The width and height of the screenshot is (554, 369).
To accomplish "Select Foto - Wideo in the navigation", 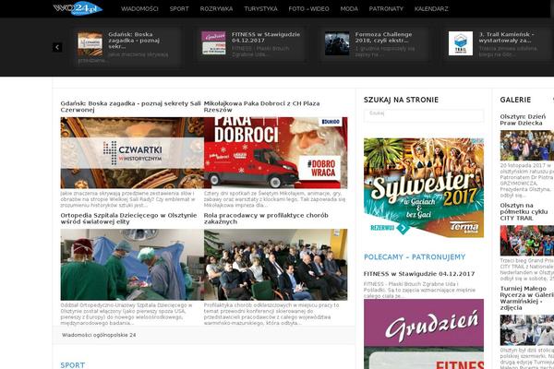I will [308, 9].
